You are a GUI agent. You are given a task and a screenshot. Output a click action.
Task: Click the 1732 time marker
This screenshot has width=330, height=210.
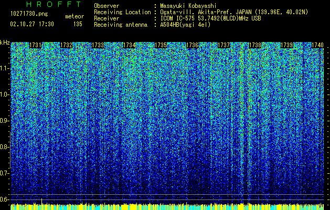(x=67, y=45)
